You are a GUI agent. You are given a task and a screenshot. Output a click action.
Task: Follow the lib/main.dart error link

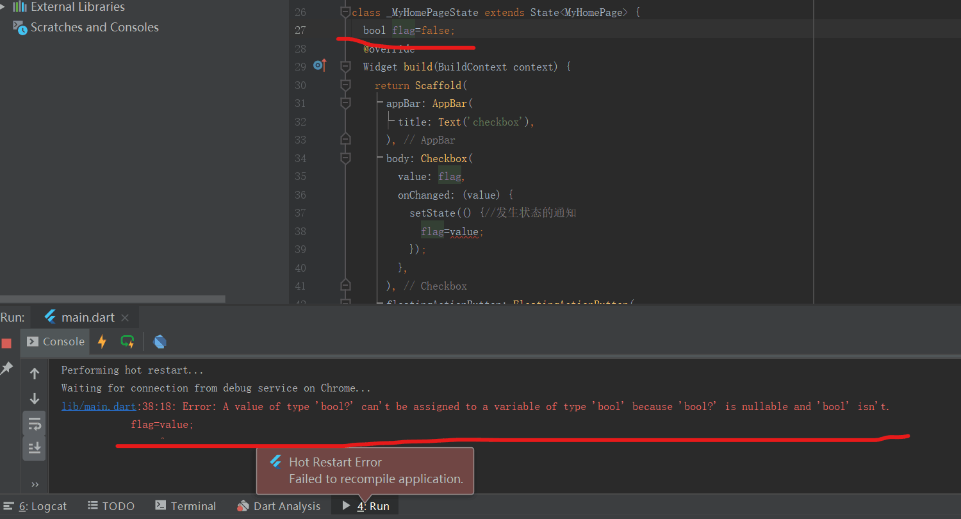click(99, 406)
